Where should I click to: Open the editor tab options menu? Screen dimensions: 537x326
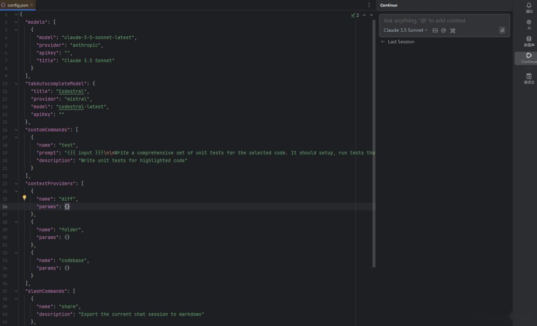coord(369,5)
